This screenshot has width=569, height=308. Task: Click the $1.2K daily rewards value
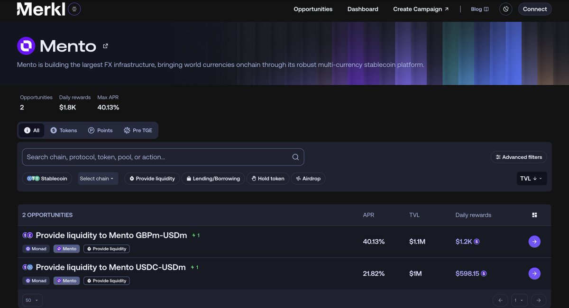click(464, 242)
